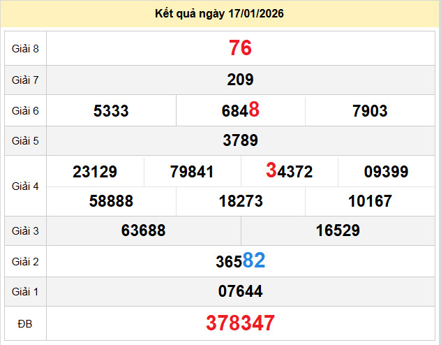The width and height of the screenshot is (441, 345).
Task: Click the Giải 4 number 18273
Action: (x=240, y=201)
